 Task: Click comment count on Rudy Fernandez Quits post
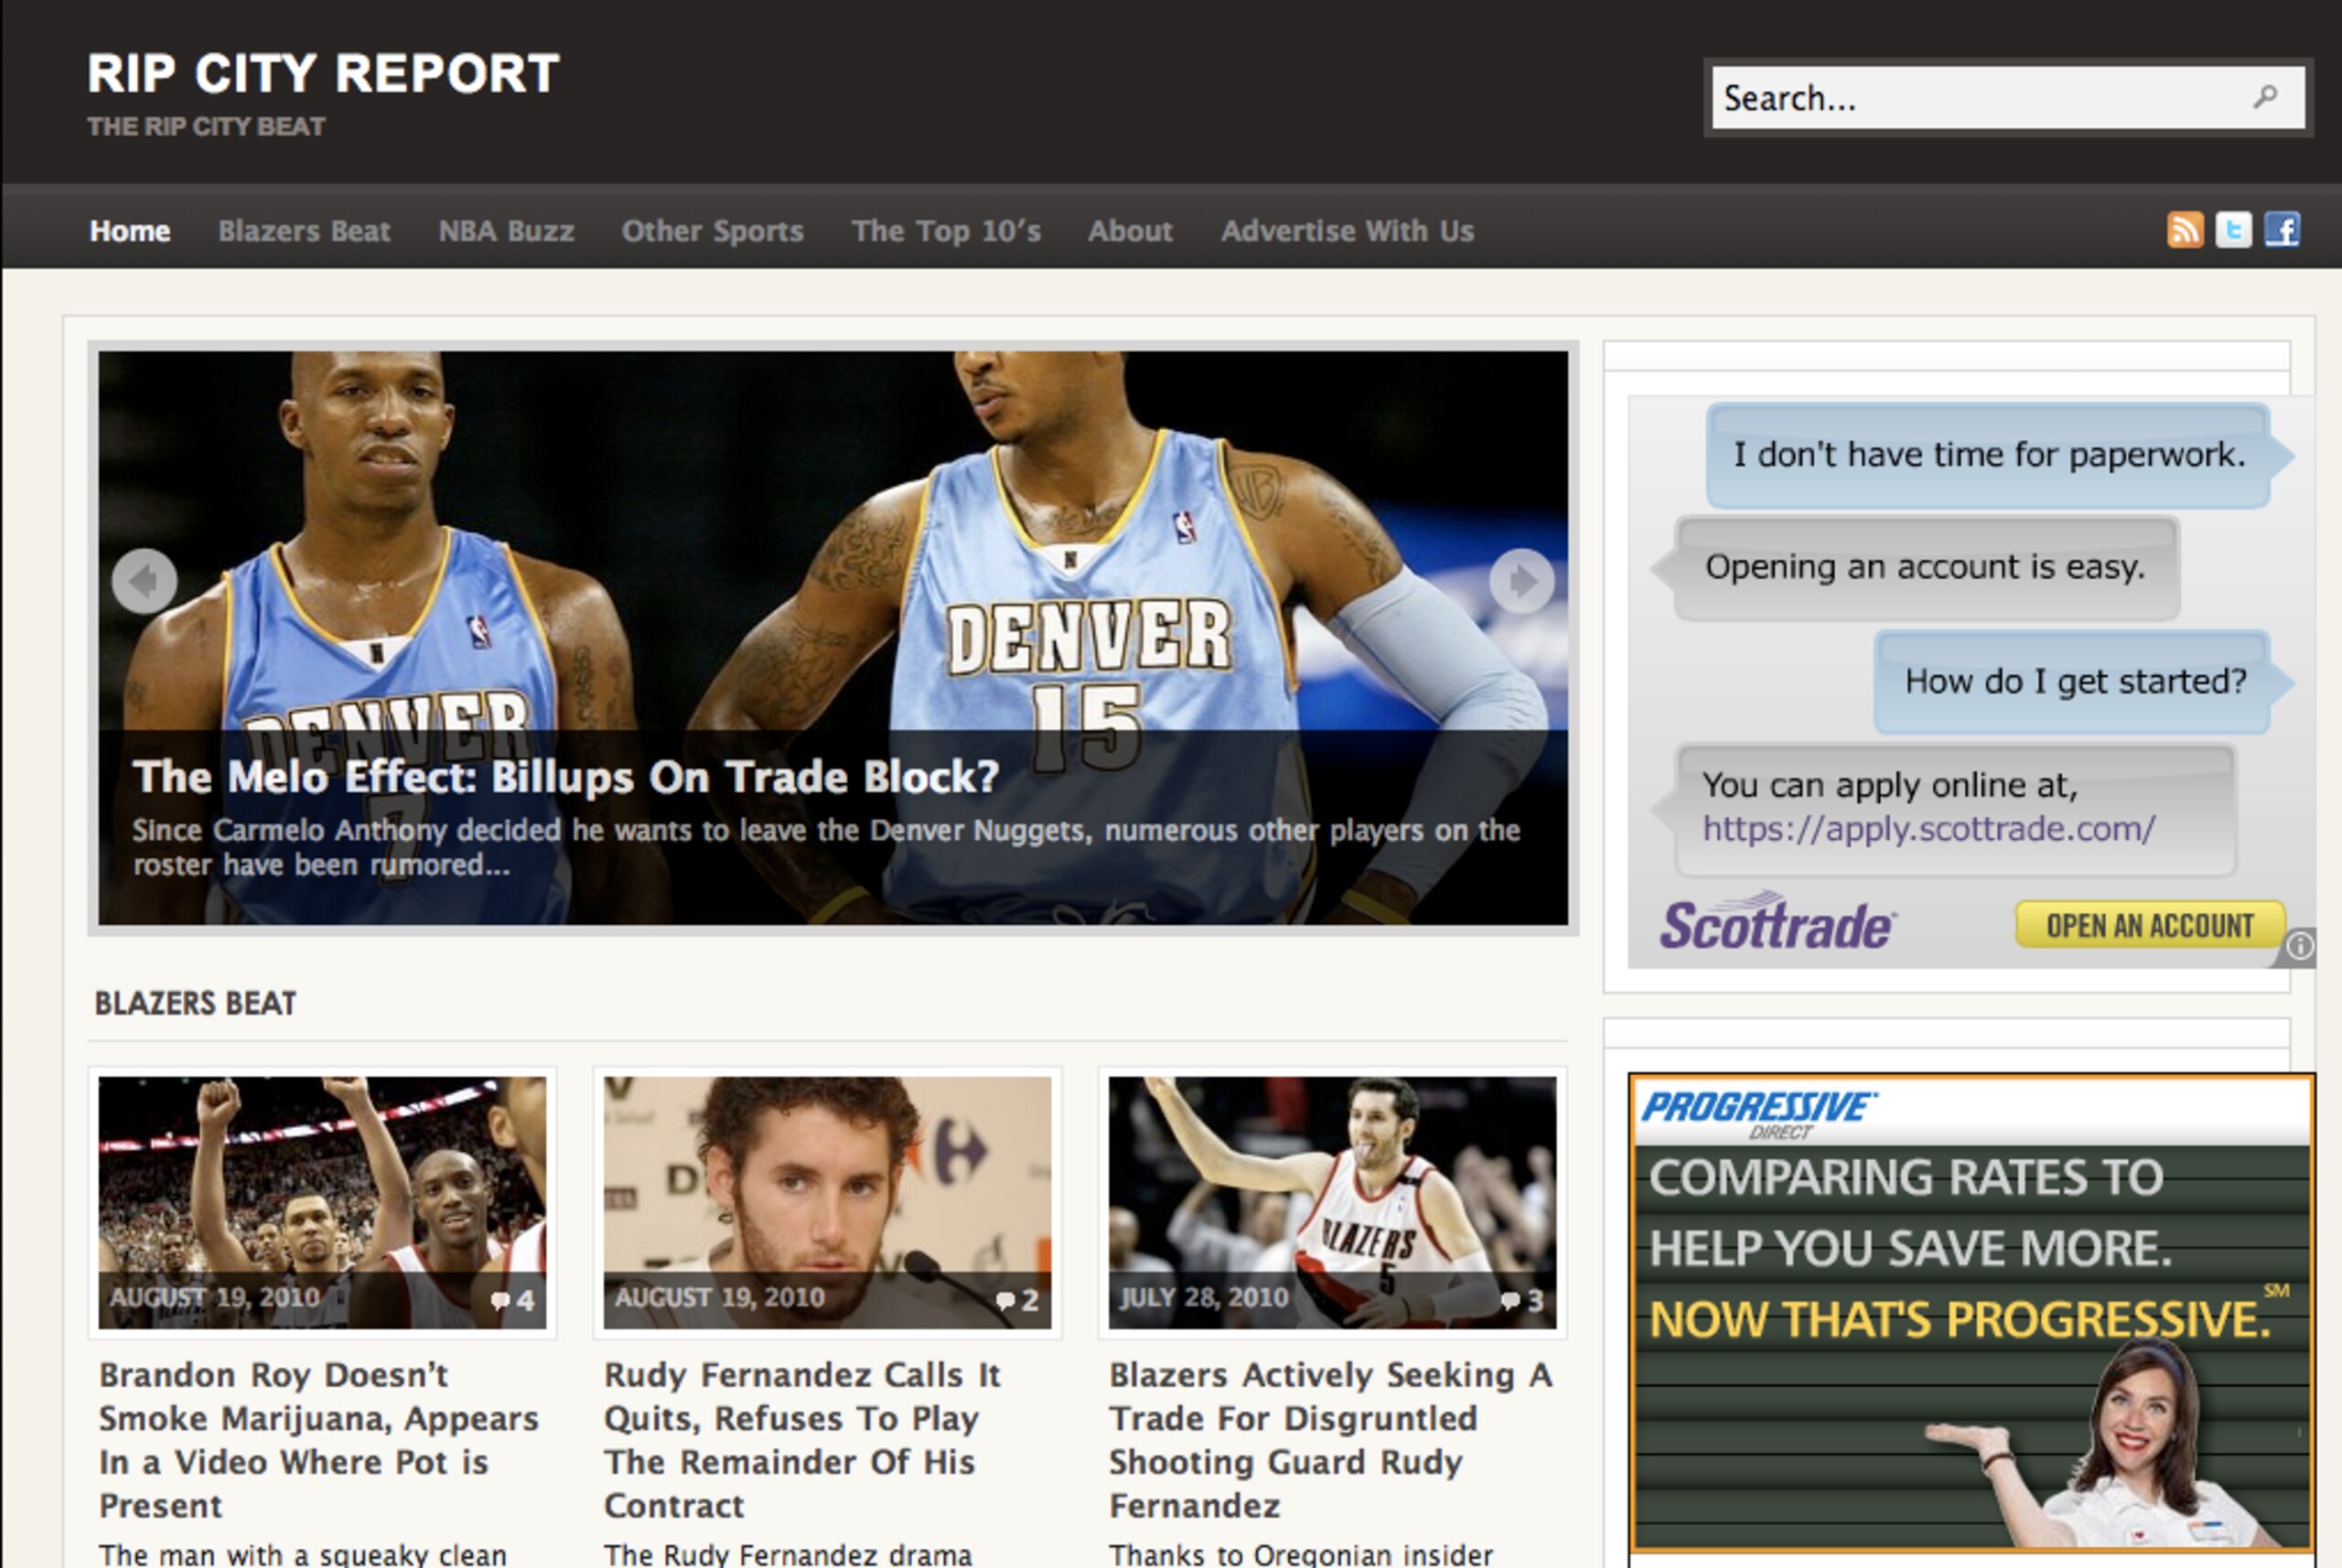click(1018, 1300)
